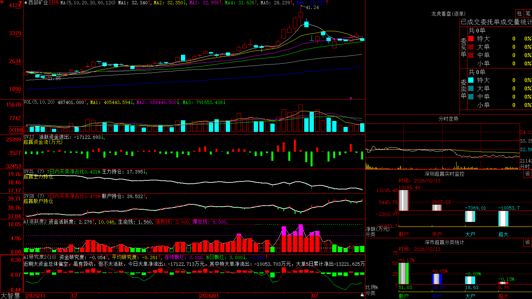Click the 2025/11 date marker on the time axis
The width and height of the screenshot is (532, 299).
tap(36, 296)
